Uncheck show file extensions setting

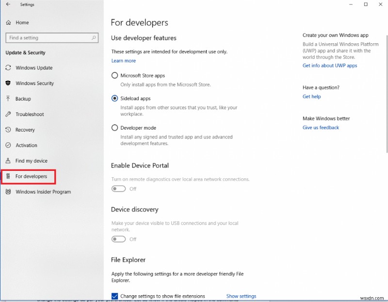click(x=114, y=296)
